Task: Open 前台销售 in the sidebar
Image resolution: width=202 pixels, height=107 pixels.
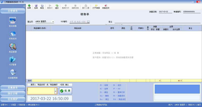Action: [x=13, y=22]
